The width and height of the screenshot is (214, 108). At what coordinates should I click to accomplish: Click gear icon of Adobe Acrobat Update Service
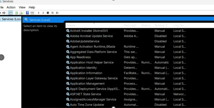pyautogui.click(x=68, y=36)
